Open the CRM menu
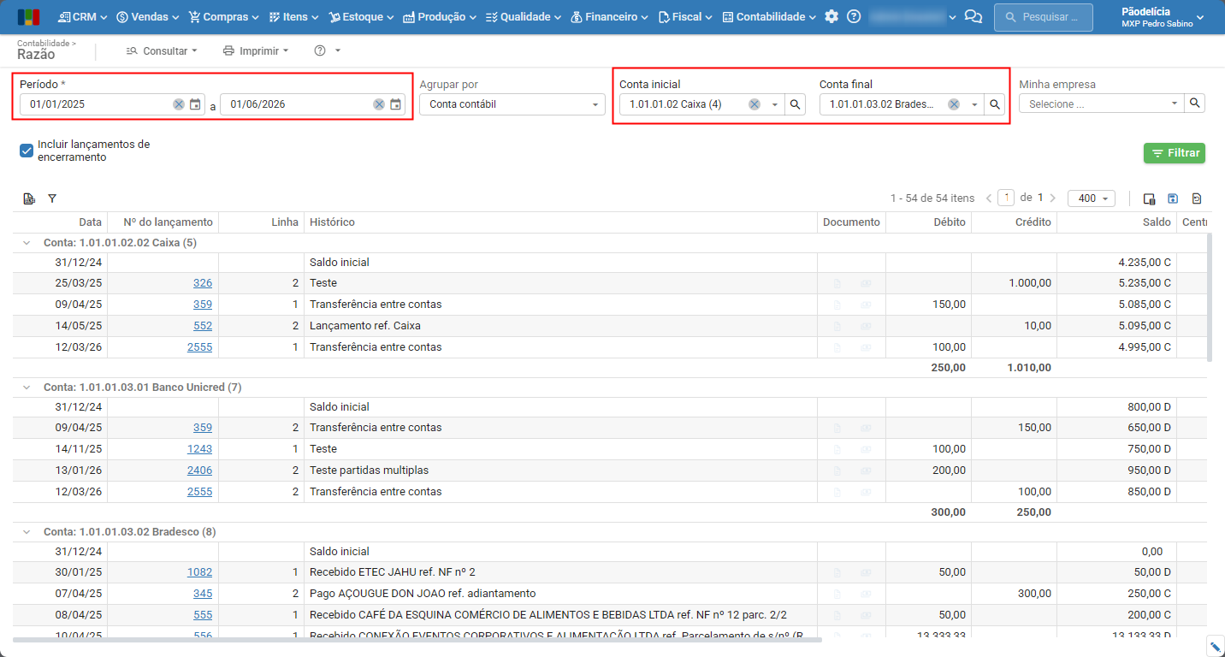This screenshot has height=657, width=1225. (x=82, y=17)
